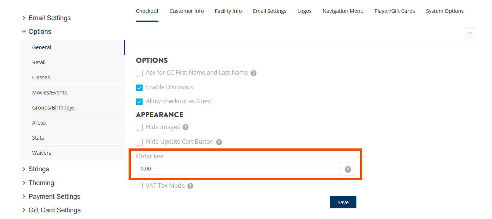Toggle Ask for CC First Name checkbox

point(139,73)
